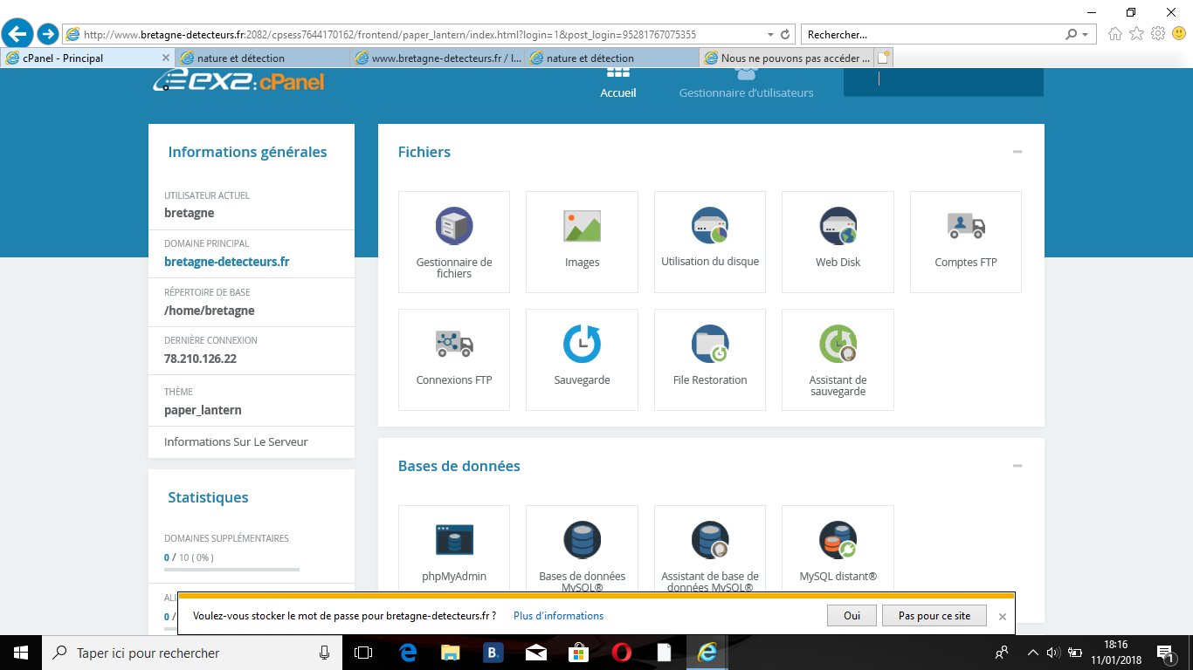Open the bretagne-detecteurs.fr domain link
The image size is (1193, 670).
coord(227,262)
